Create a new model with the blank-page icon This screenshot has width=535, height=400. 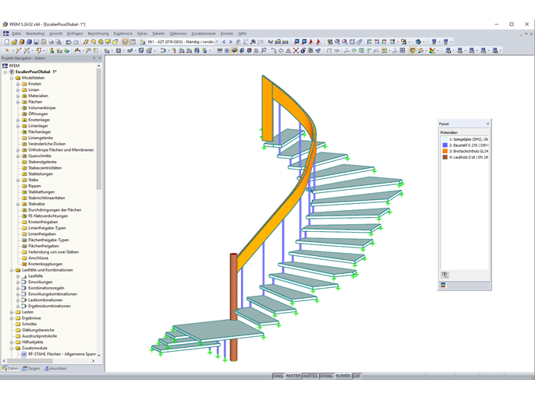(7, 42)
